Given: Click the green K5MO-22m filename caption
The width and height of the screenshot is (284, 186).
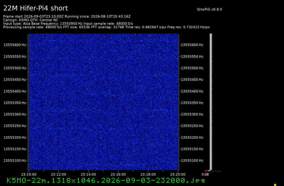Looking at the screenshot, I should pos(106,180).
